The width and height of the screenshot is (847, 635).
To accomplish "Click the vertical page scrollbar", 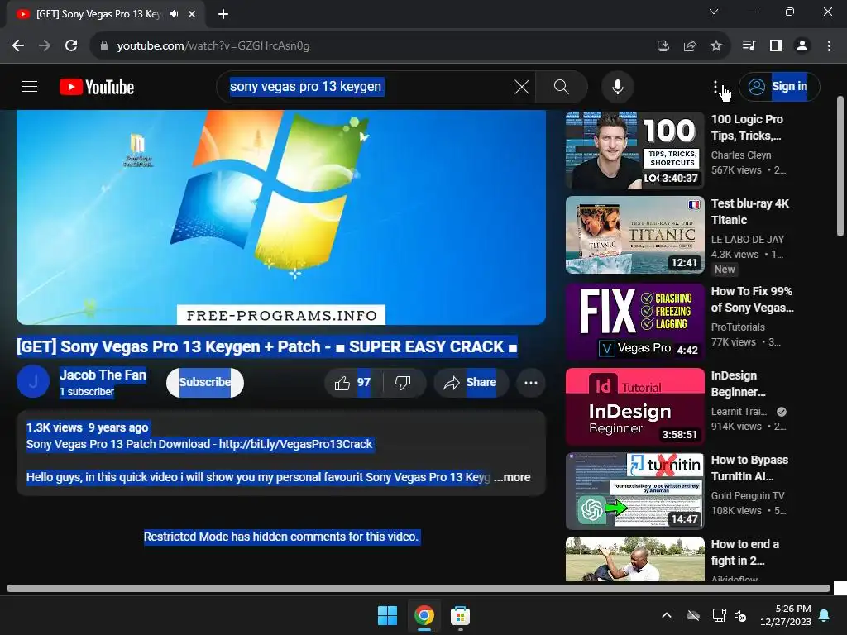I will [840, 166].
